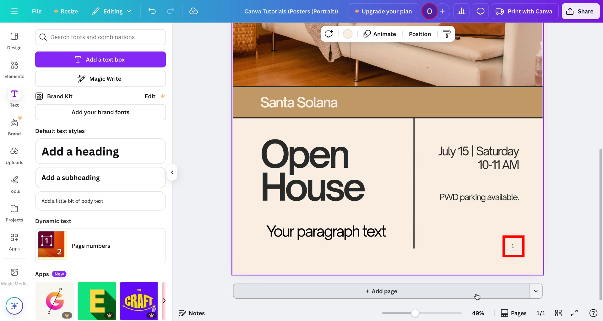Viewport: 603px width, 321px height.
Task: Open the File menu
Action: [x=36, y=11]
